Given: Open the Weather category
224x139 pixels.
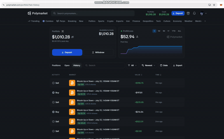Looking at the screenshot, I should pos(188,21).
